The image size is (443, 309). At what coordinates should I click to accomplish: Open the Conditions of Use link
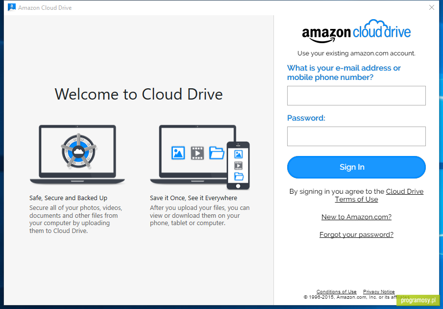click(x=336, y=291)
